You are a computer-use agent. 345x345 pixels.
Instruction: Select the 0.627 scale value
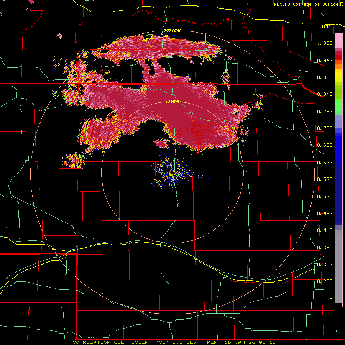[x=325, y=163]
